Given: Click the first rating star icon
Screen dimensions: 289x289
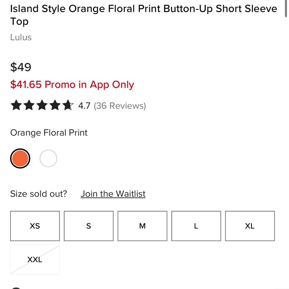Looking at the screenshot, I should [x=16, y=106].
